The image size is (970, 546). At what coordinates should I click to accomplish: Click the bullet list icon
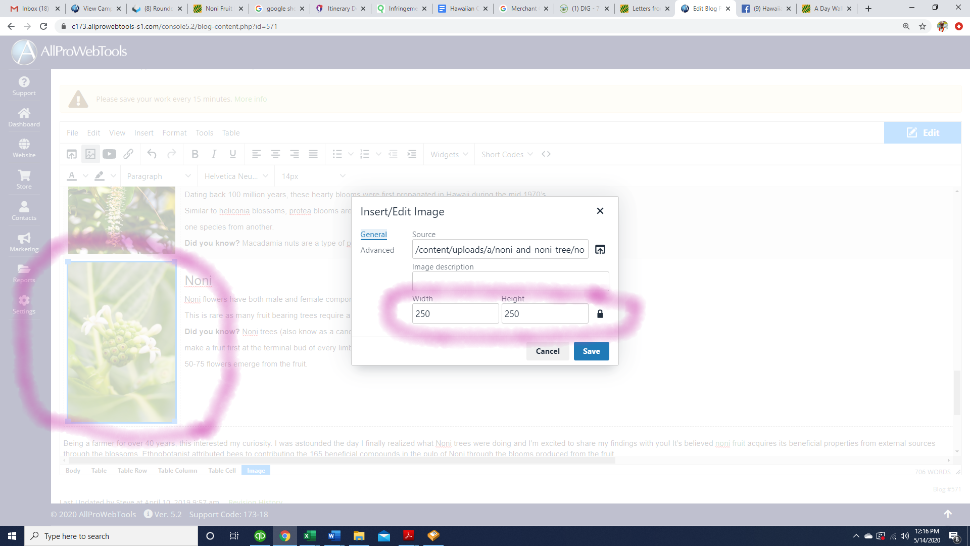pyautogui.click(x=337, y=154)
